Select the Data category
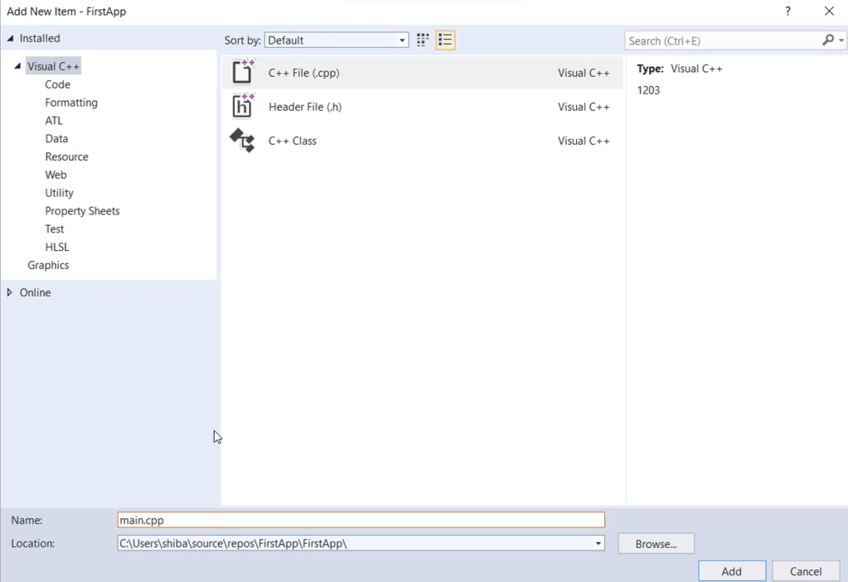Screen dimensions: 848x582 [56, 139]
